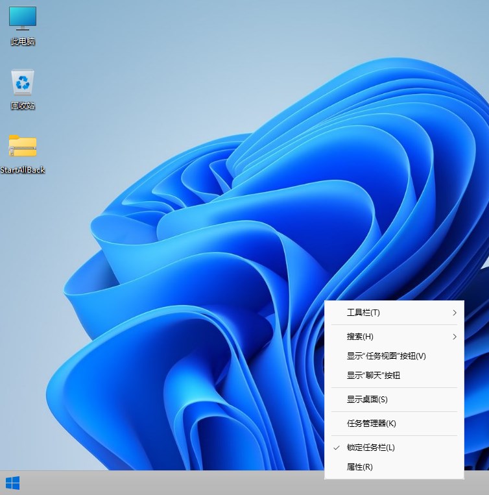Click the 此电脑 label text
The height and width of the screenshot is (495, 489).
click(23, 42)
